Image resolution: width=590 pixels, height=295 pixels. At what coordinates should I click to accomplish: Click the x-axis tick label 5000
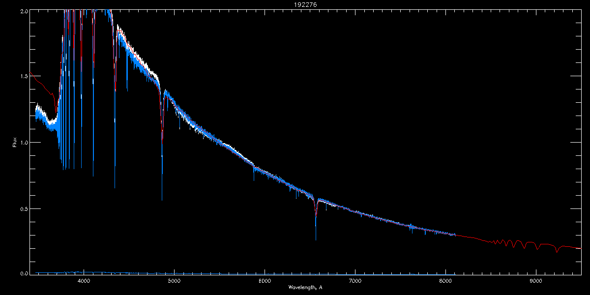[174, 281]
